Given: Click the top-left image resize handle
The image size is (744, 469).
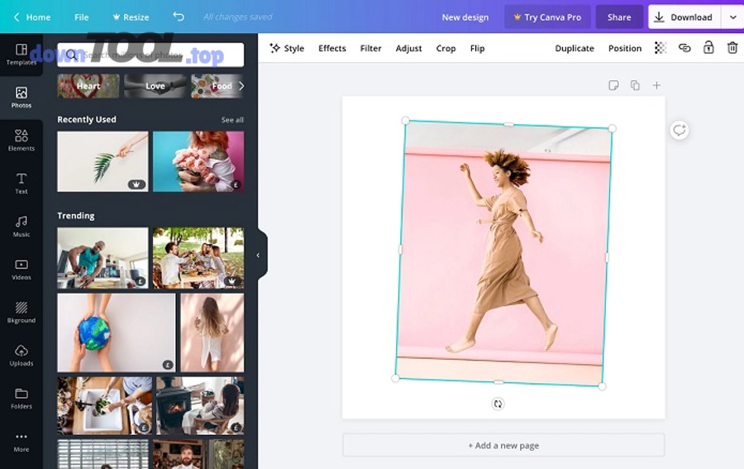Looking at the screenshot, I should [x=405, y=121].
